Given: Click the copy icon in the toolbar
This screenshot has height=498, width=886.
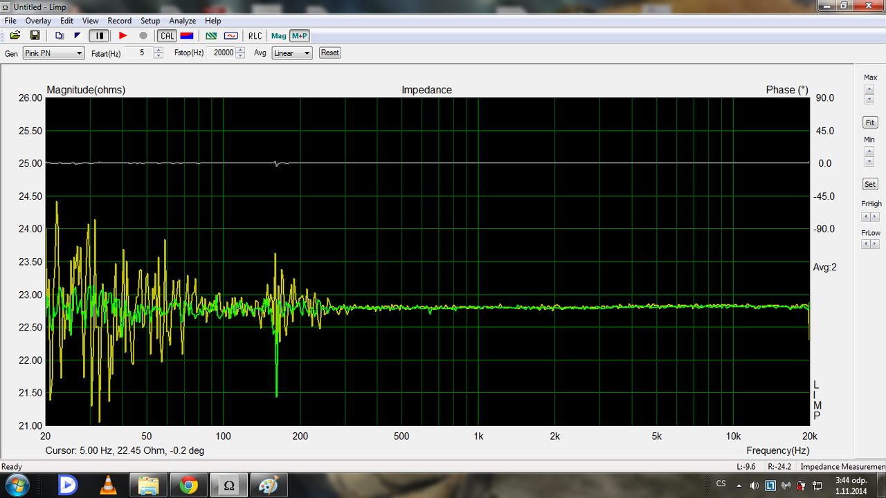Looking at the screenshot, I should click(x=59, y=35).
